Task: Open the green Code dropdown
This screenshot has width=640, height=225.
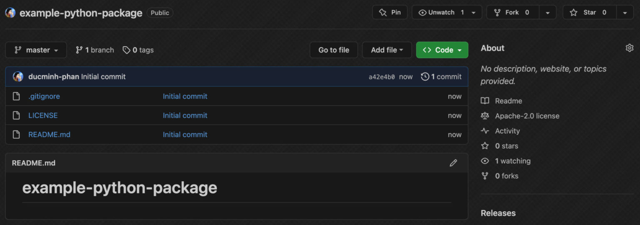Action: 442,50
